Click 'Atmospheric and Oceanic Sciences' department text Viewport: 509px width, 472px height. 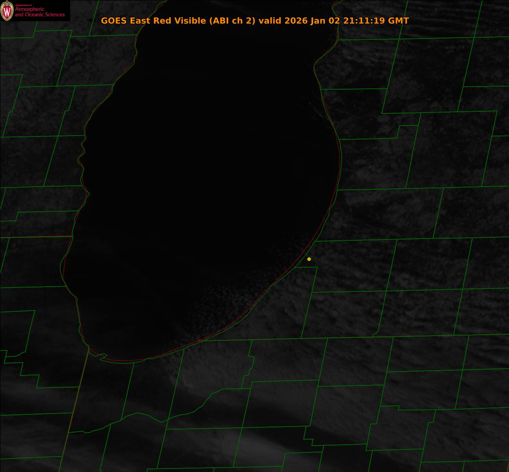(39, 12)
